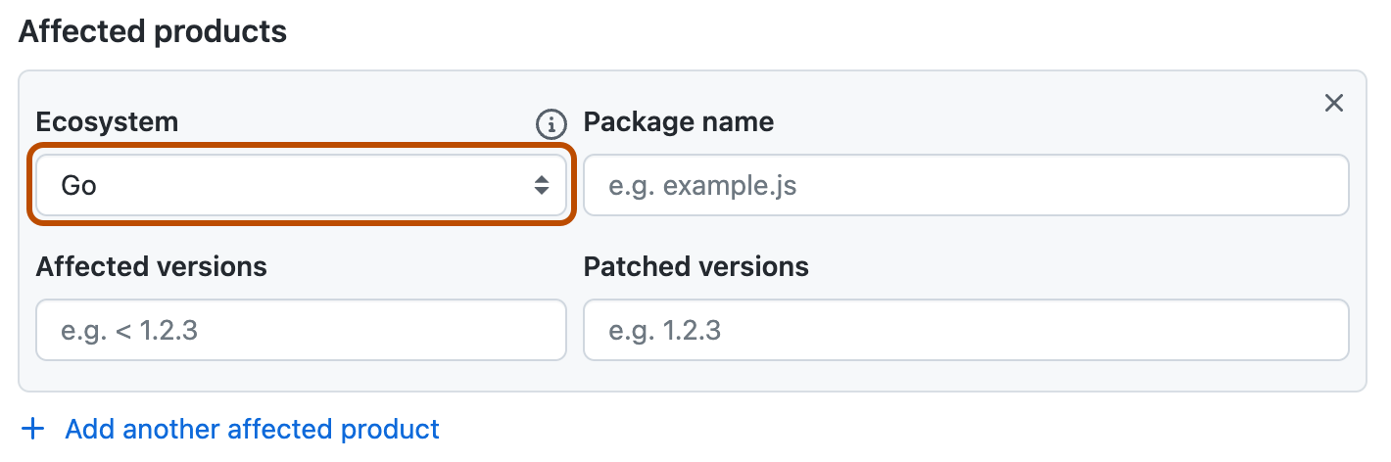Click the Affected products heading
The width and height of the screenshot is (1391, 462).
pos(153,31)
